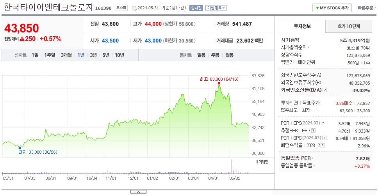
Task: Click the 시가총액순위 link
Action: coord(294,48)
